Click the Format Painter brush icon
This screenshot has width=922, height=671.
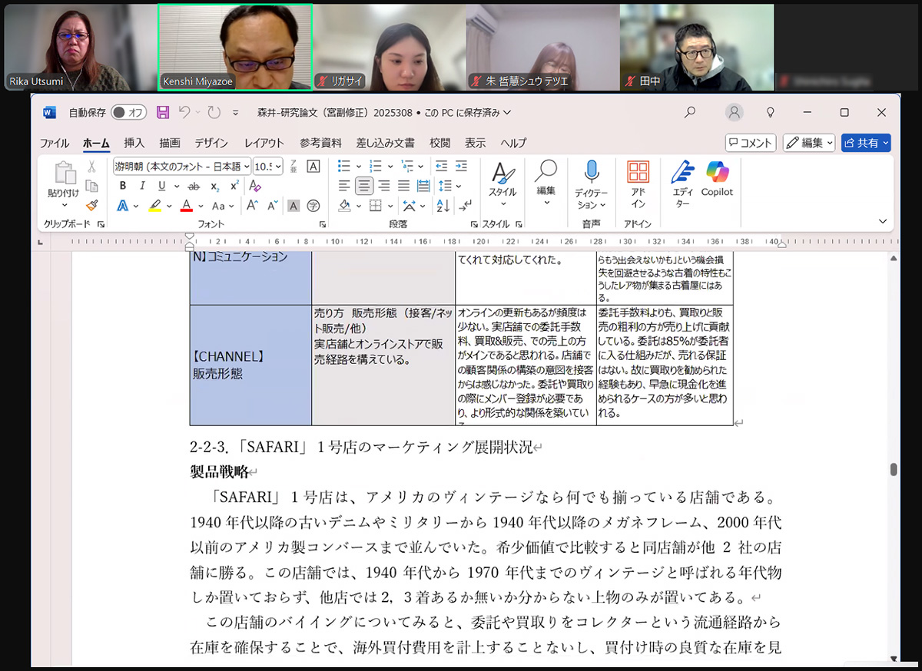[91, 205]
